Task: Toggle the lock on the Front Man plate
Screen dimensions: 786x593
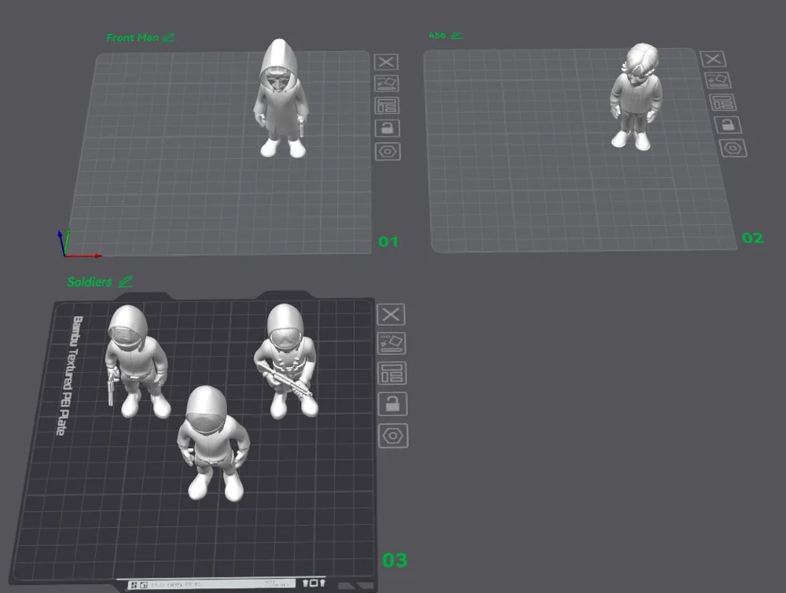Action: point(387,128)
